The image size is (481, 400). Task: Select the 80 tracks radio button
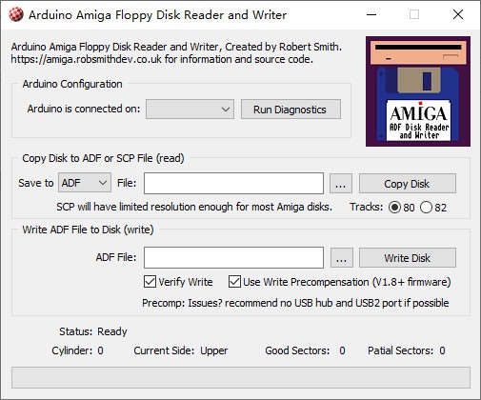(x=401, y=208)
